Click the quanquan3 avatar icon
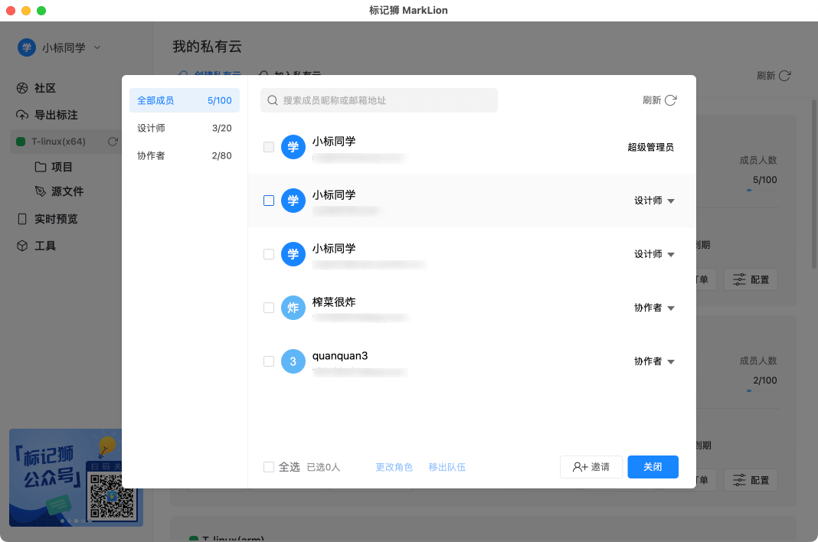 [x=293, y=361]
